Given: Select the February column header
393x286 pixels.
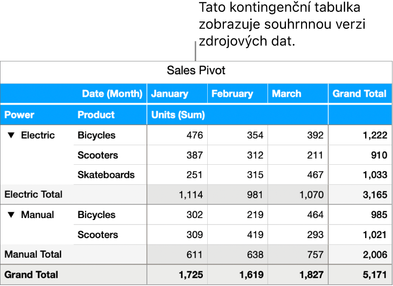Looking at the screenshot, I should click(x=232, y=94).
